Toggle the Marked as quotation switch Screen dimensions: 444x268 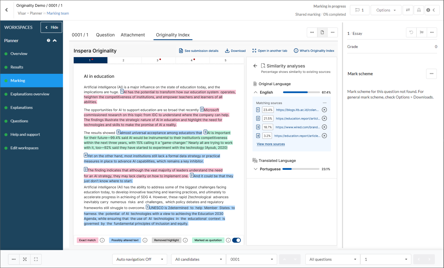[x=236, y=240]
